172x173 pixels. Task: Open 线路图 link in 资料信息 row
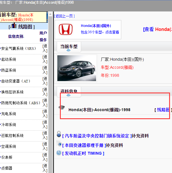(x=163, y=110)
